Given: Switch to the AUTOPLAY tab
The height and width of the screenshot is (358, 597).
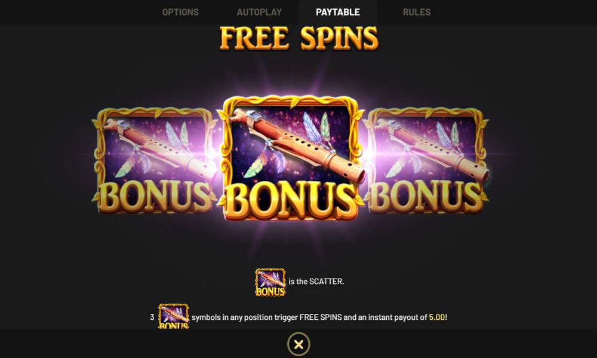Looking at the screenshot, I should 259,12.
